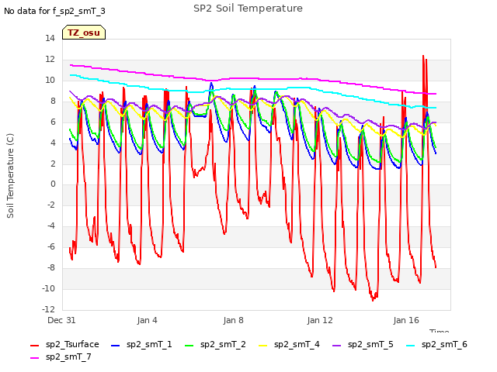This screenshot has height=372, width=497.
Task: Toggle the sp2_smT_4 legend entry
Action: pyautogui.click(x=289, y=344)
